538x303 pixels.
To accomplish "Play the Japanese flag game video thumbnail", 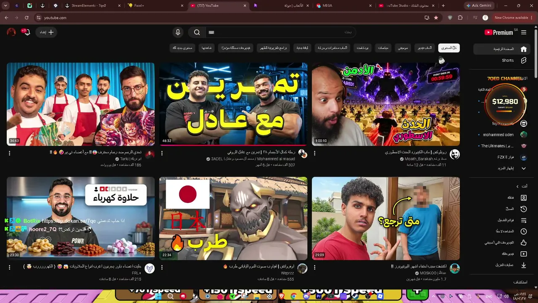I will (233, 218).
